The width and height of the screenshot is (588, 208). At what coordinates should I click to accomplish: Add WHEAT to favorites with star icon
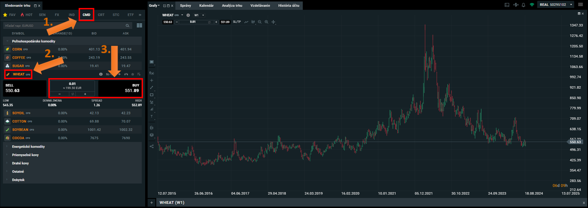133,74
